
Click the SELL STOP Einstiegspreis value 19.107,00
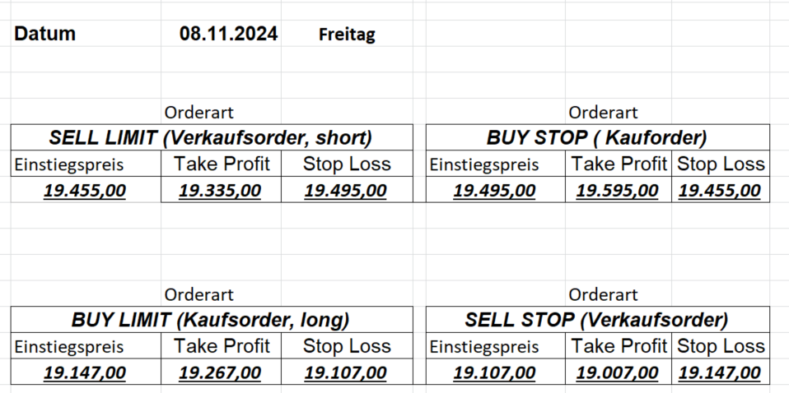(x=495, y=373)
